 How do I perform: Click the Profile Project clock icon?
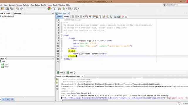point(76,9)
